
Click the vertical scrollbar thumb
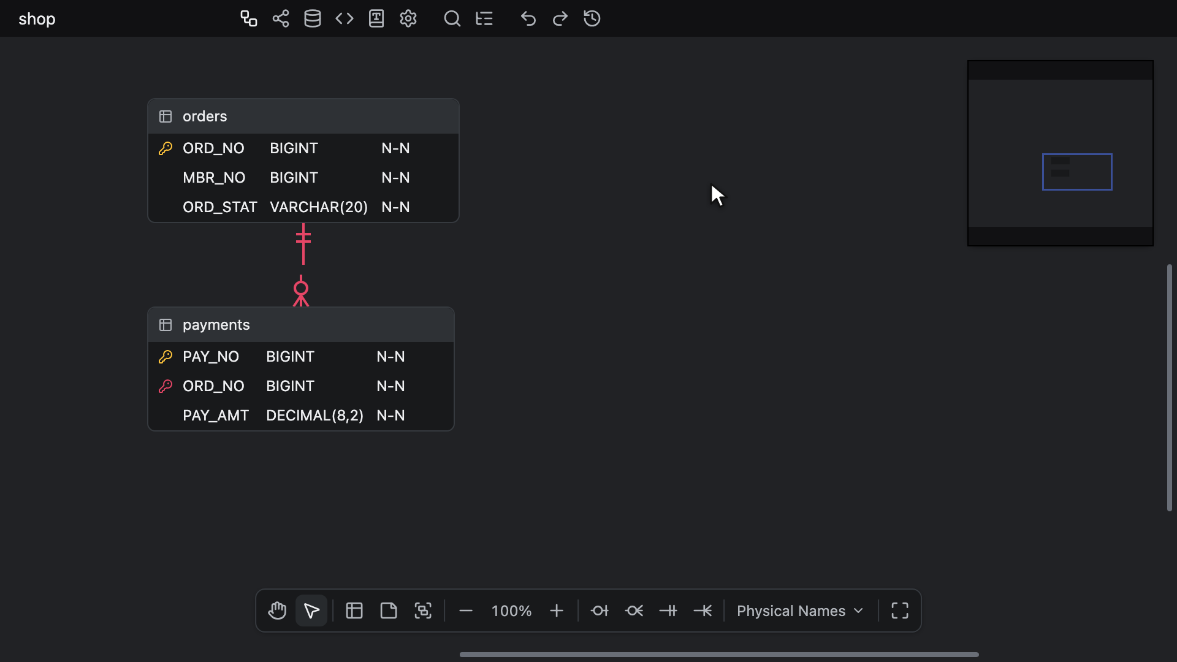1170,387
